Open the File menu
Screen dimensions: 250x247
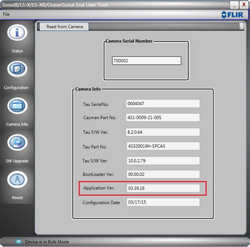[6, 14]
